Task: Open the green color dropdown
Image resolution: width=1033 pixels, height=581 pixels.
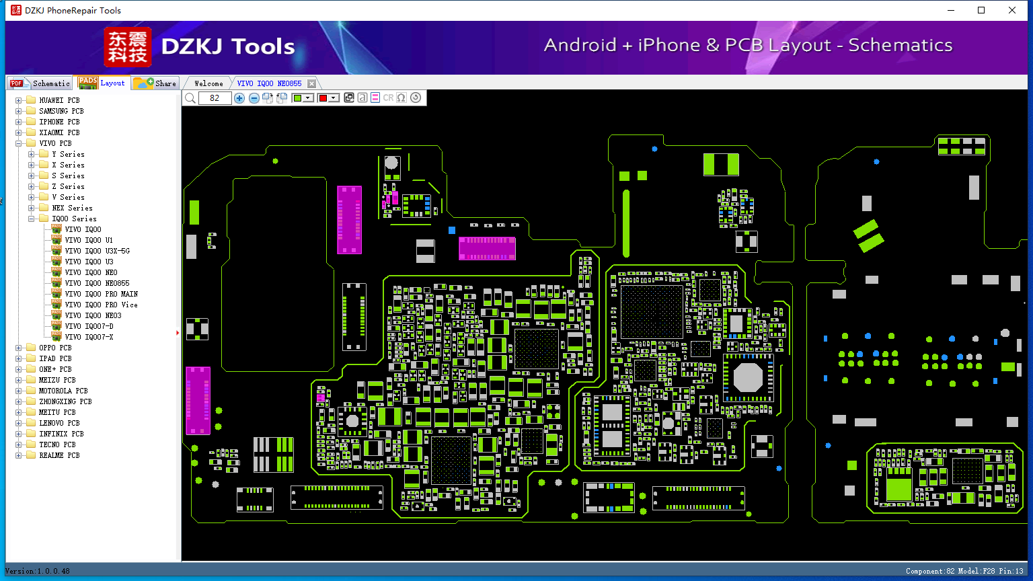Action: click(x=308, y=98)
